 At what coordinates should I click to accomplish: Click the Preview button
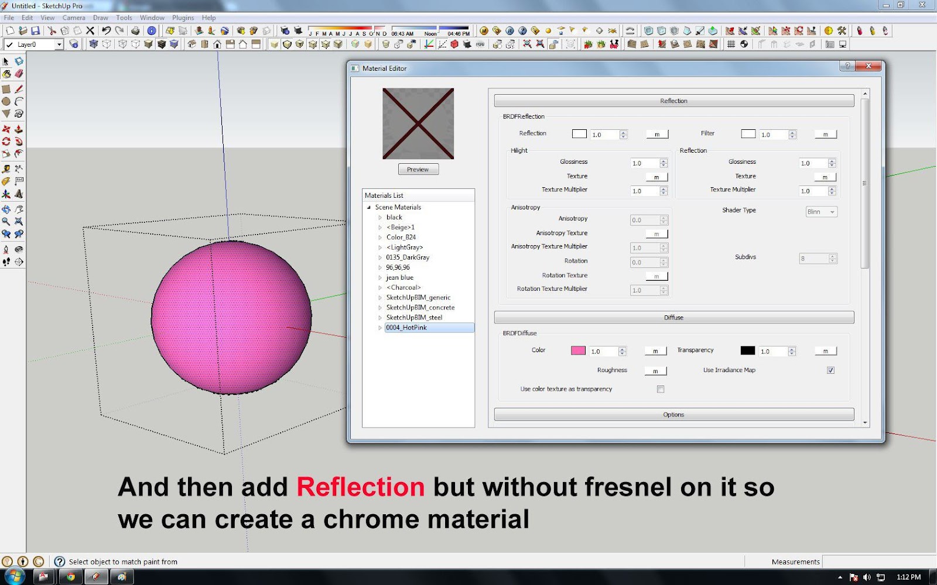point(418,169)
